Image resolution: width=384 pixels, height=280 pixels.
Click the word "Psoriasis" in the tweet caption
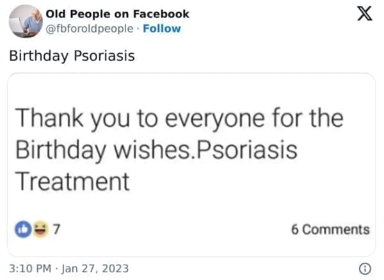[x=103, y=55]
